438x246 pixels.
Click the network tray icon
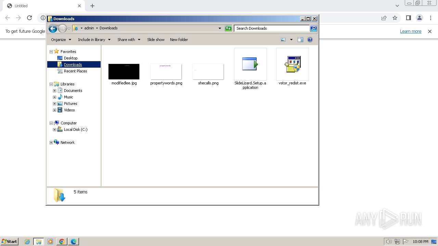point(397,242)
